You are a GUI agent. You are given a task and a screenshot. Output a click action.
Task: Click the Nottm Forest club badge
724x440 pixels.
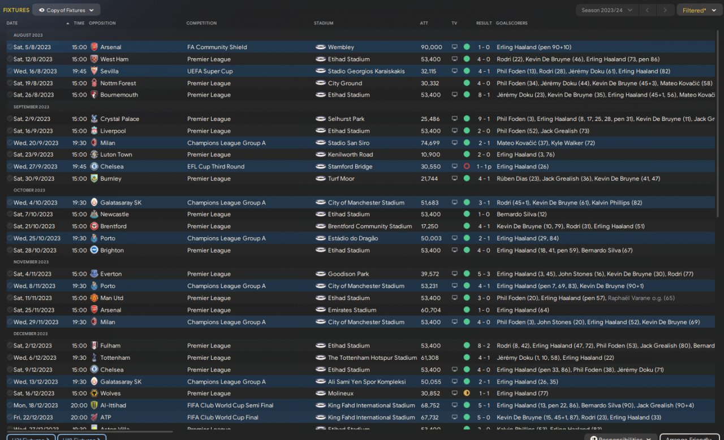[x=94, y=83]
